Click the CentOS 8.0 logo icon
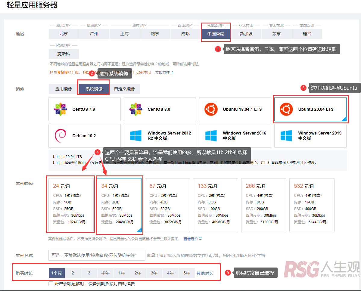 coord(136,109)
